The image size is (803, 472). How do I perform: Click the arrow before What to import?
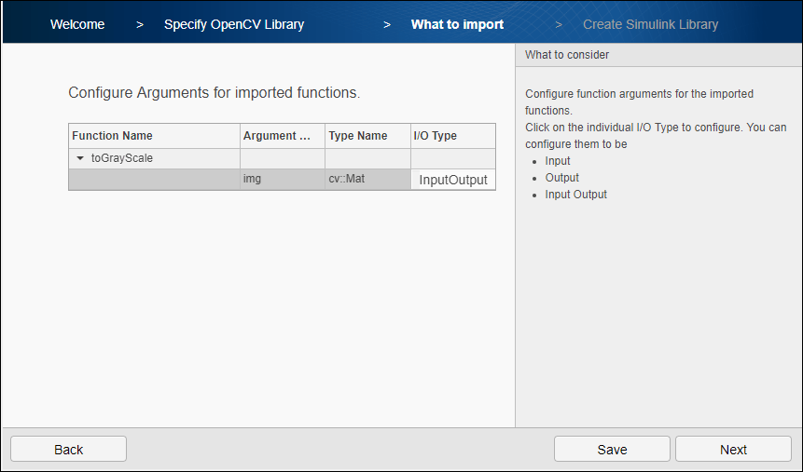[x=387, y=25]
